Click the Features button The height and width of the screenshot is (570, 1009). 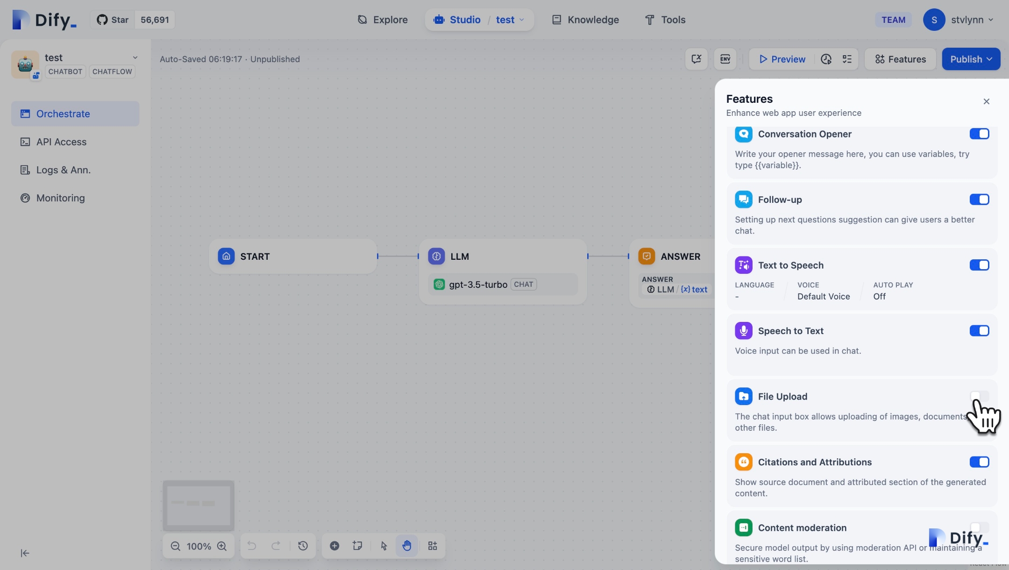point(900,59)
